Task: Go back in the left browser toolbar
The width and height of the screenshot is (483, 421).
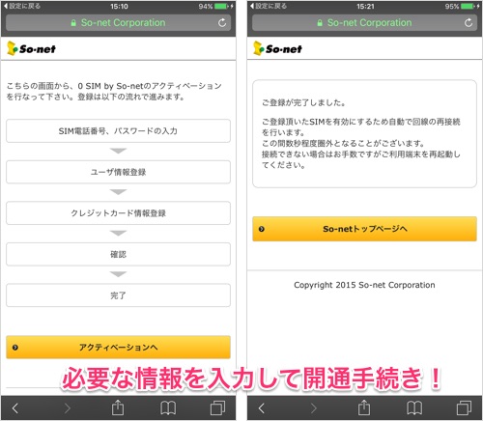Action: coord(15,408)
